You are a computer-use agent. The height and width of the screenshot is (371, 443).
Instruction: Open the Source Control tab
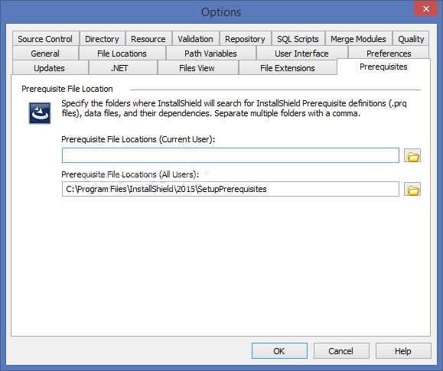45,39
